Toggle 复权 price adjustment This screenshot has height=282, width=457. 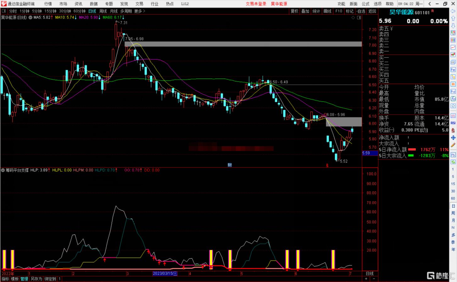[x=294, y=11]
